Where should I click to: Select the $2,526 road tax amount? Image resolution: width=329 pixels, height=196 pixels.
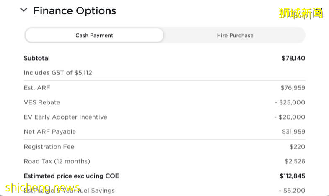(295, 161)
